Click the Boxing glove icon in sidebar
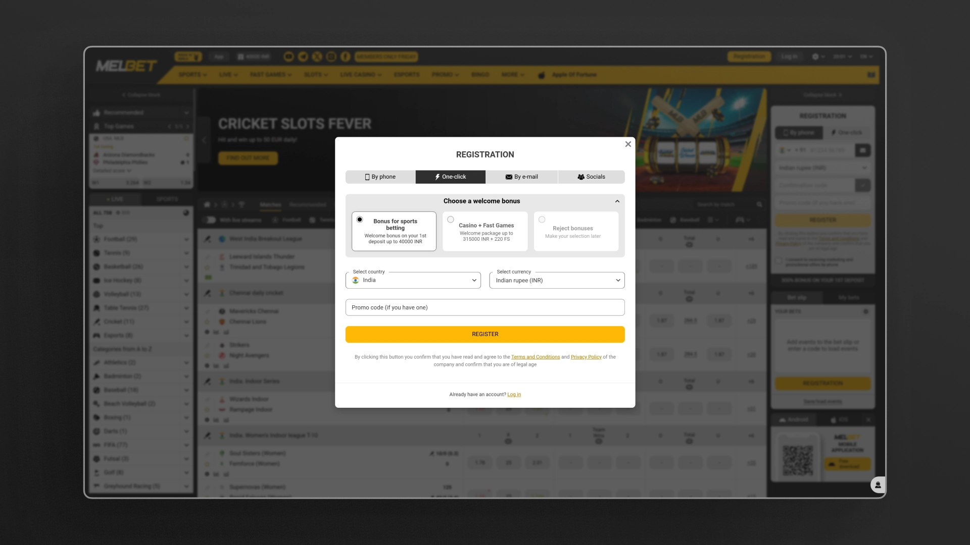The image size is (970, 545). (96, 417)
